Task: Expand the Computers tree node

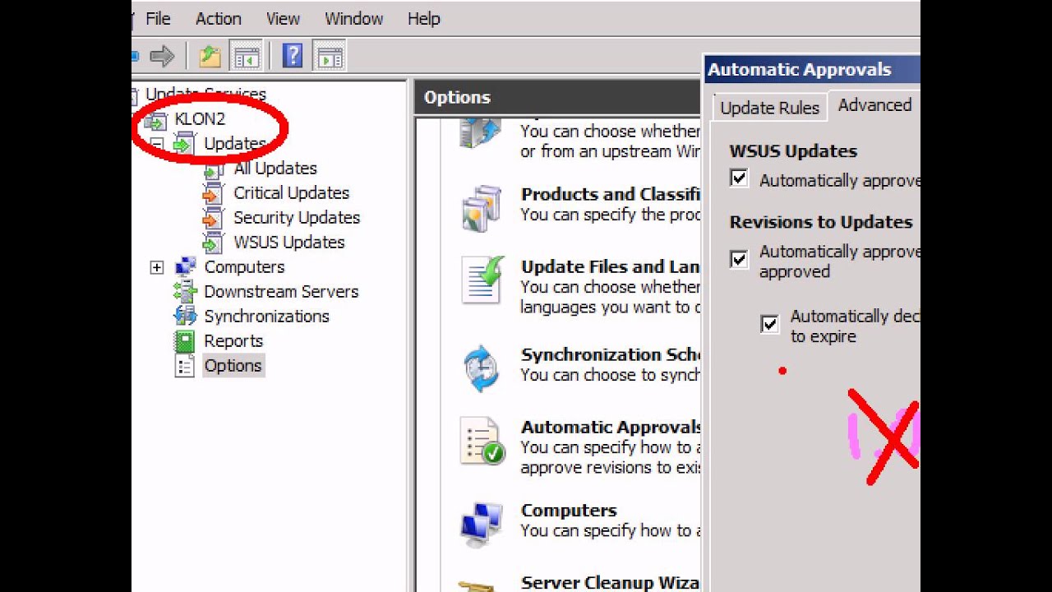Action: [x=157, y=268]
